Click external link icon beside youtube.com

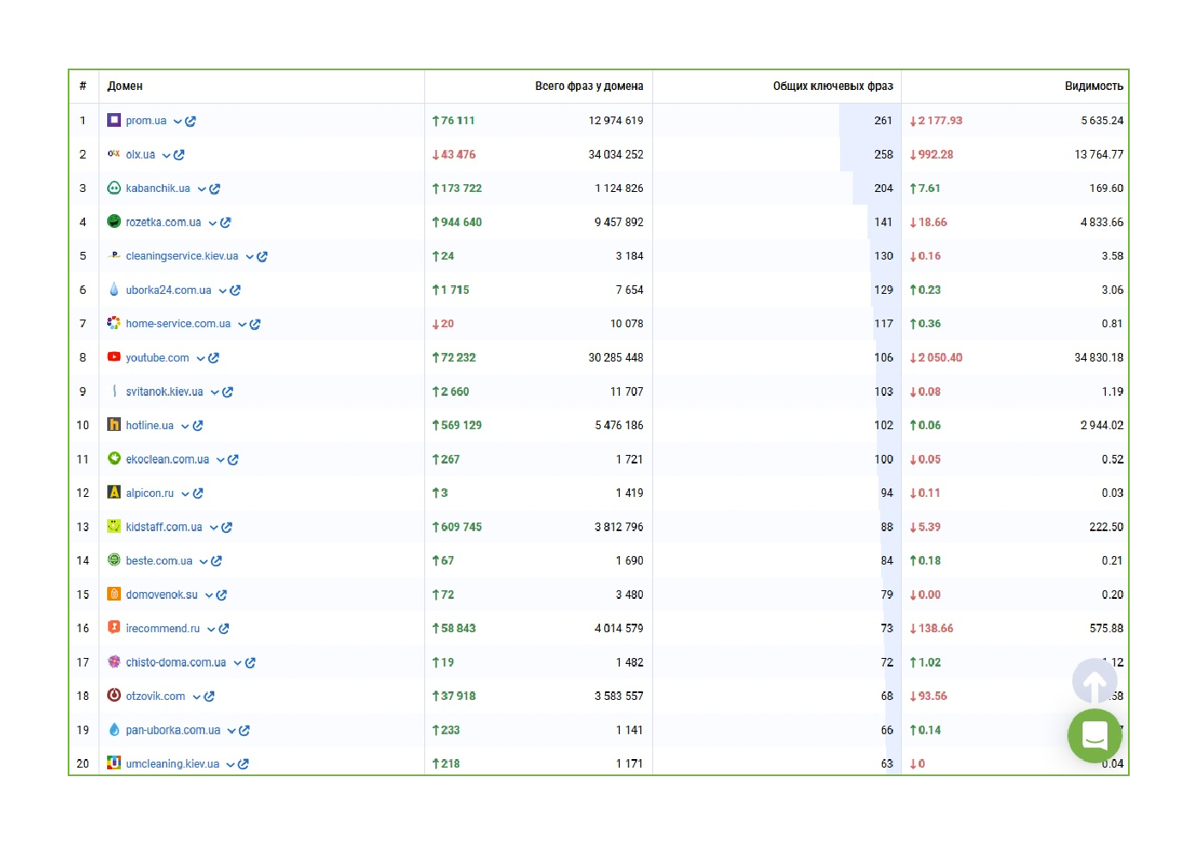point(213,358)
